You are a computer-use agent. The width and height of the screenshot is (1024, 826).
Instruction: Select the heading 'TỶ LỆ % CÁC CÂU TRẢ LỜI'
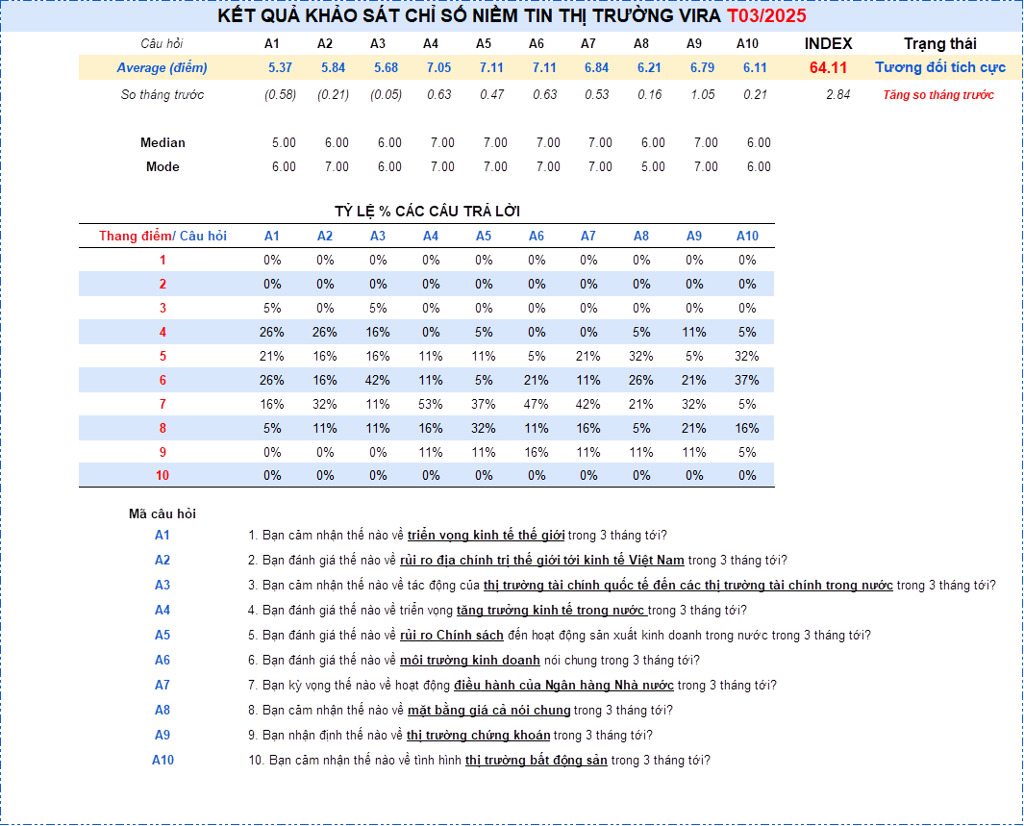pyautogui.click(x=427, y=212)
